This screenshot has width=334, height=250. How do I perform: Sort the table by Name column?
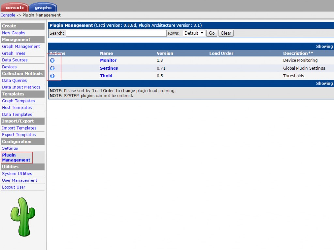click(107, 53)
